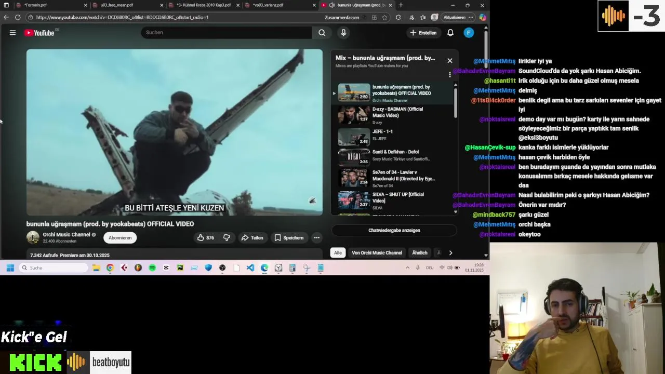This screenshot has height=374, width=665.
Task: Open the Orchi Music Channel name link
Action: (66, 235)
